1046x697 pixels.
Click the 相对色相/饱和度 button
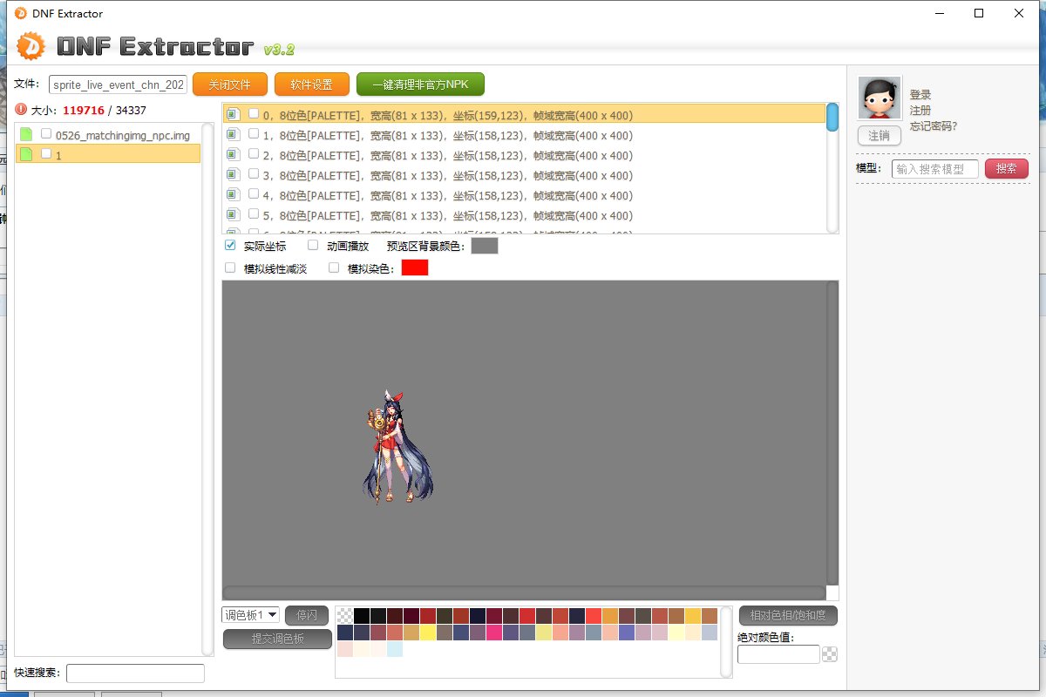coord(788,616)
